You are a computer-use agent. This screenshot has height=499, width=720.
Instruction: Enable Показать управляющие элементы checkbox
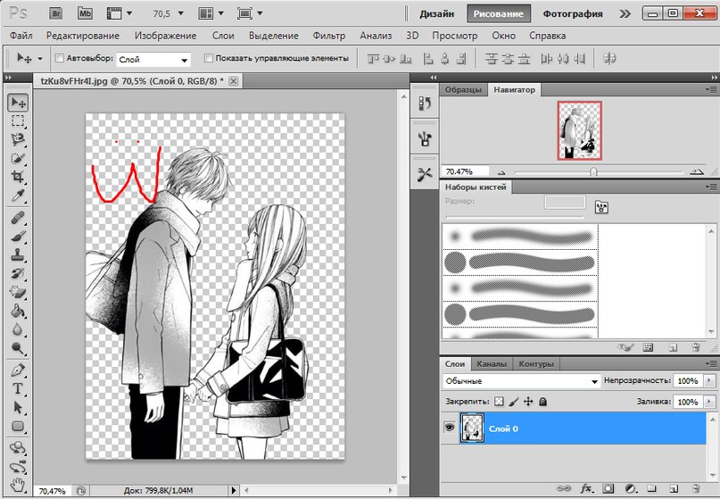pos(209,58)
